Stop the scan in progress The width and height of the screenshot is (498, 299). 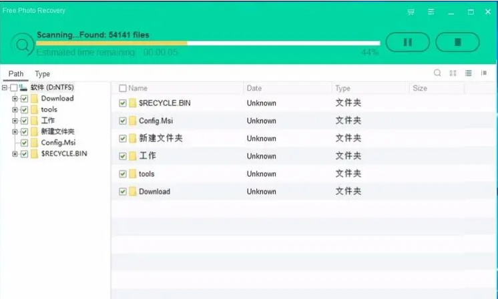point(457,42)
